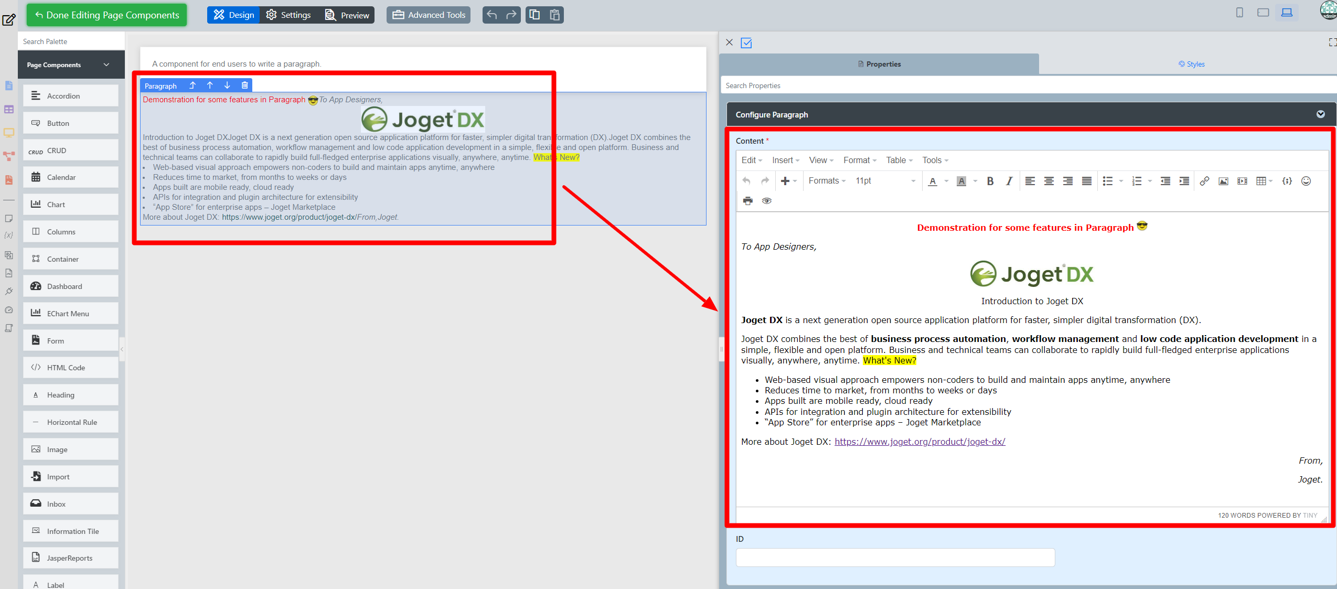This screenshot has width=1337, height=589.
Task: Click the insert image icon in editor
Action: pos(1223,181)
